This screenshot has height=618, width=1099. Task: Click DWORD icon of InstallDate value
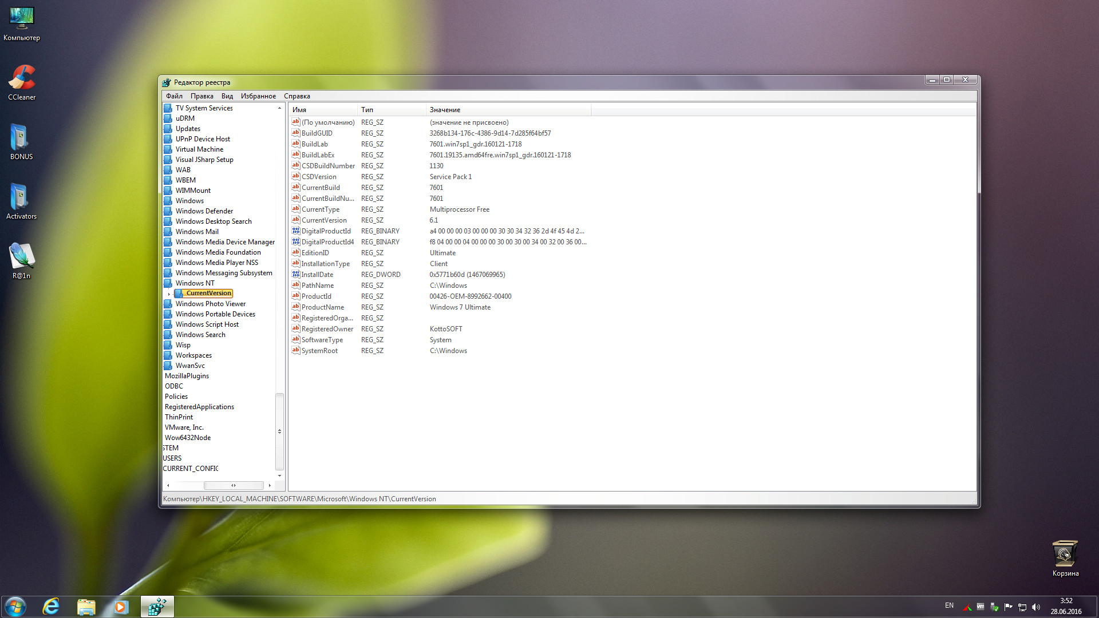[296, 274]
